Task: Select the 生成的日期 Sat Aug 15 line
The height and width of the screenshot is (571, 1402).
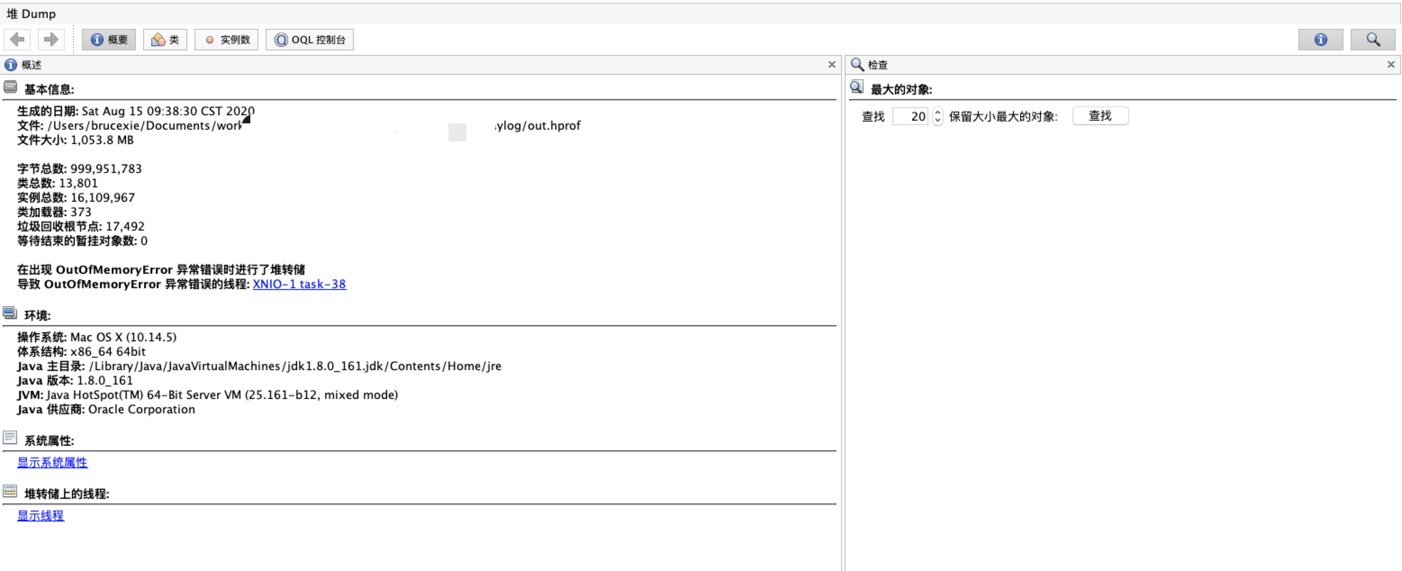Action: tap(136, 111)
